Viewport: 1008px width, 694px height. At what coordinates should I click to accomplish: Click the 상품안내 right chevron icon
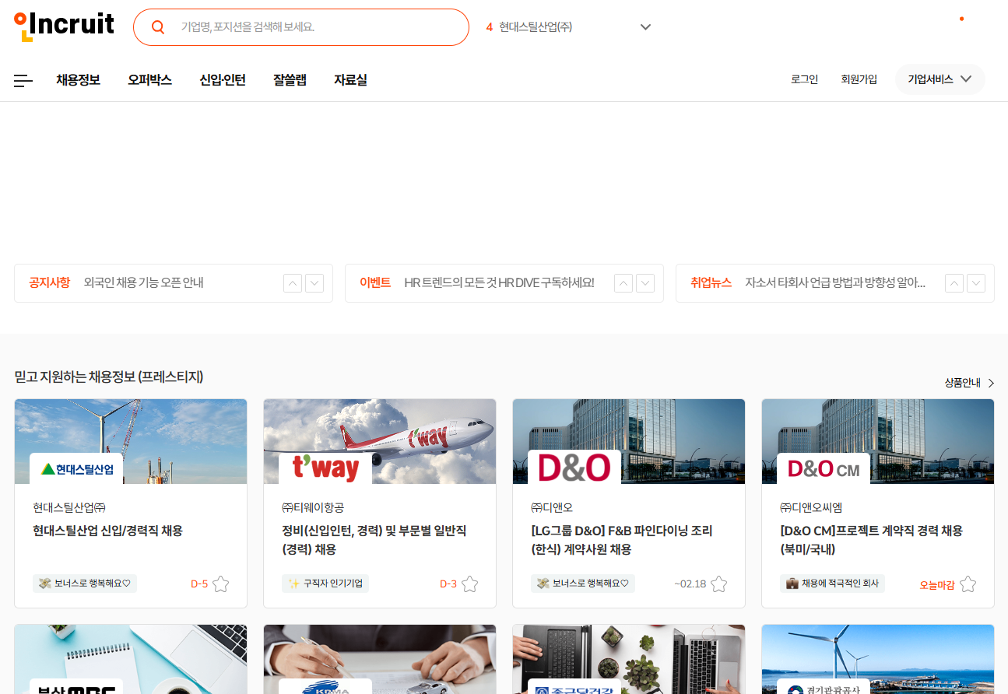(991, 383)
